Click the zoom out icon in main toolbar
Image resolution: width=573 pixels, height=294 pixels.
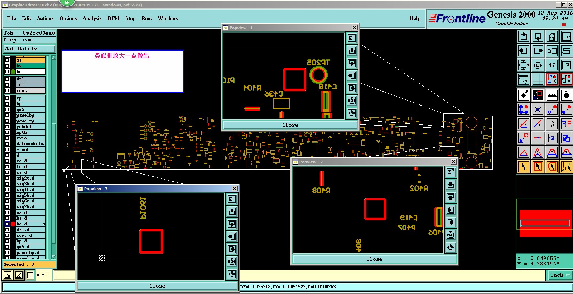[538, 65]
